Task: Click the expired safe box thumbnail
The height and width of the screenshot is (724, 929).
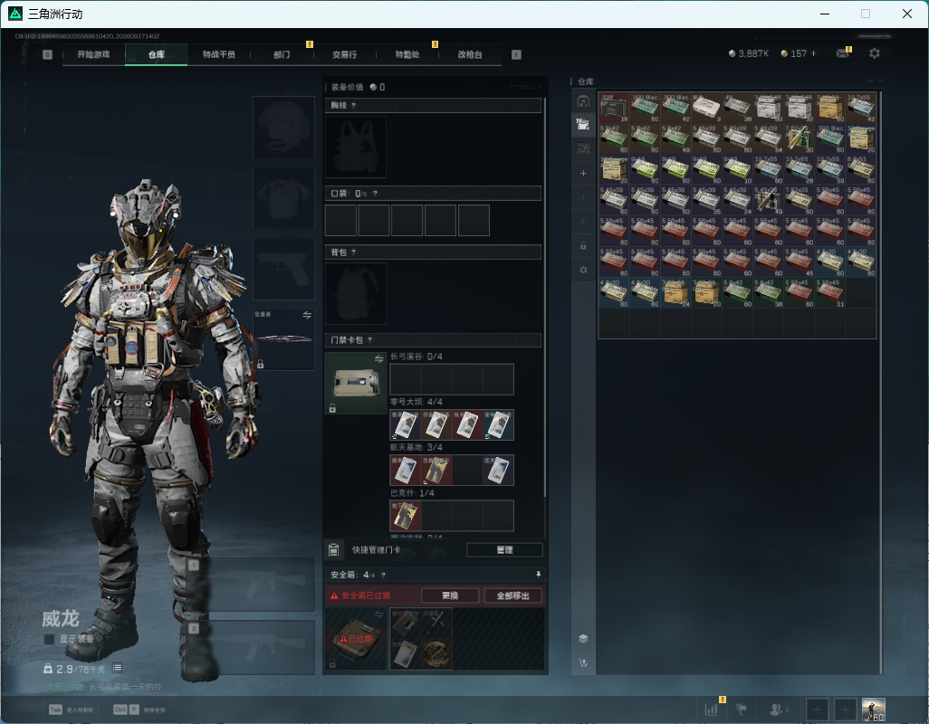Action: pyautogui.click(x=356, y=639)
